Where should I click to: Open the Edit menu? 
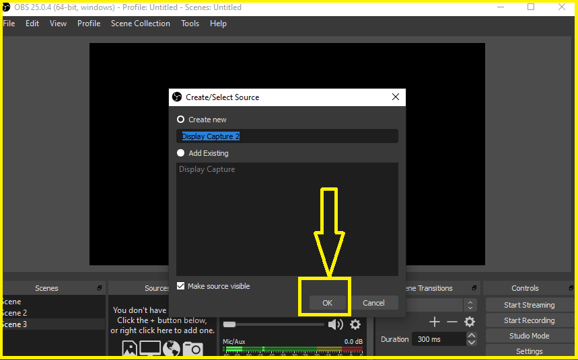point(32,24)
